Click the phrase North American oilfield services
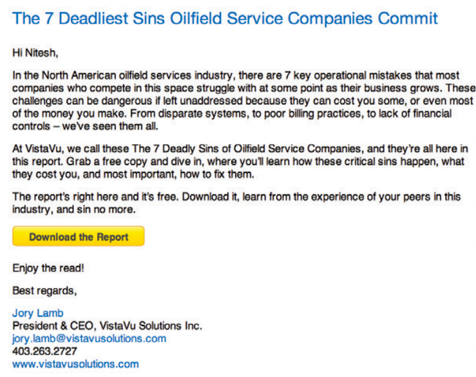The height and width of the screenshot is (377, 476). point(117,75)
